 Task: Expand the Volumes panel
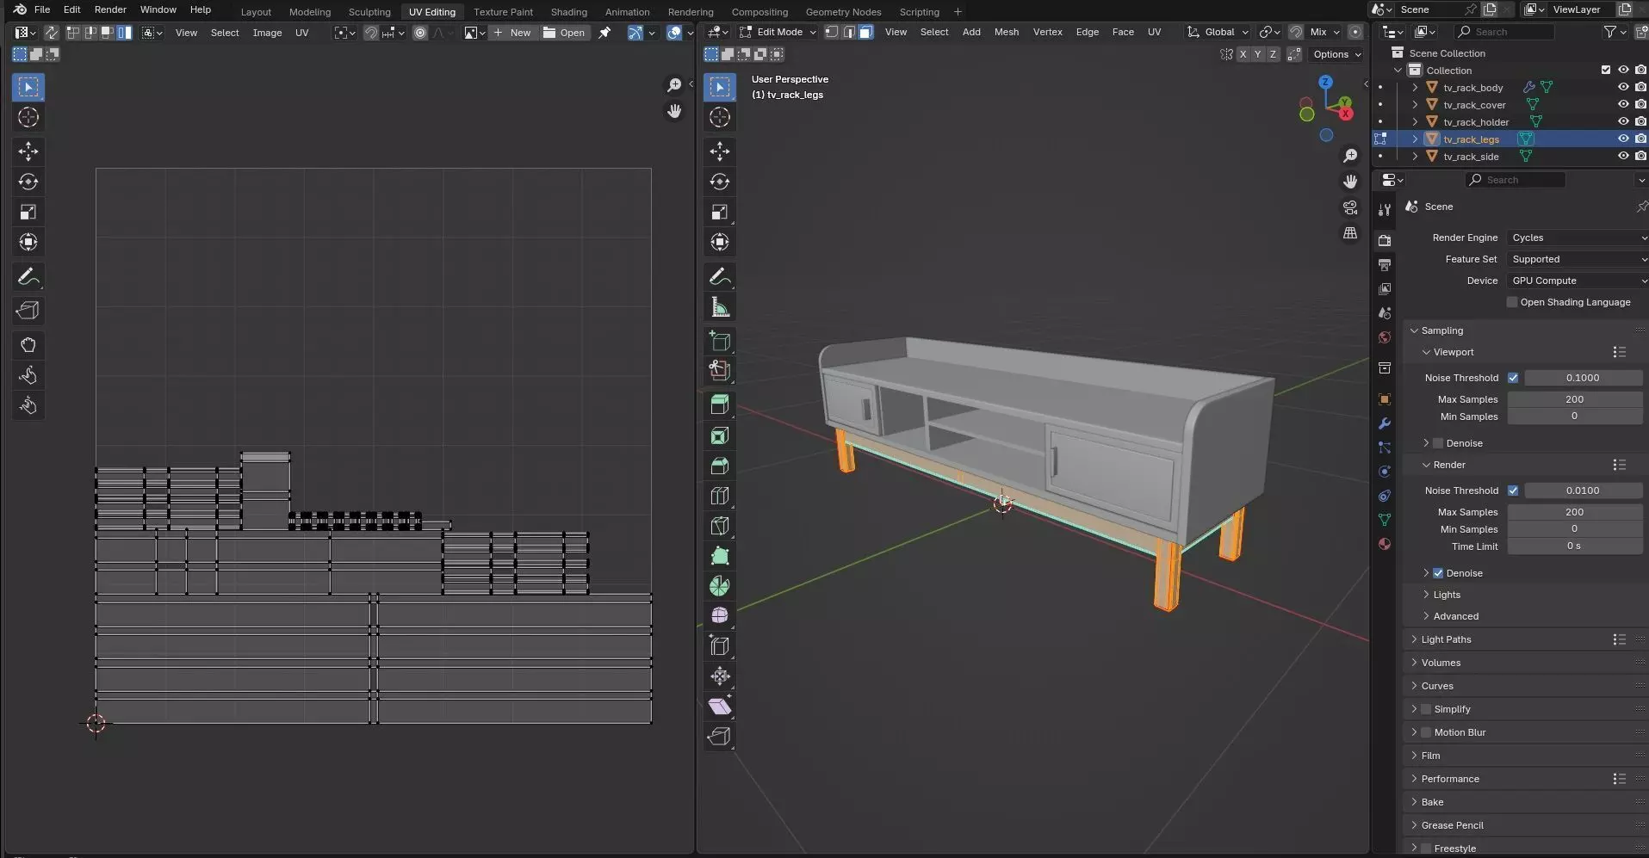pos(1441,663)
